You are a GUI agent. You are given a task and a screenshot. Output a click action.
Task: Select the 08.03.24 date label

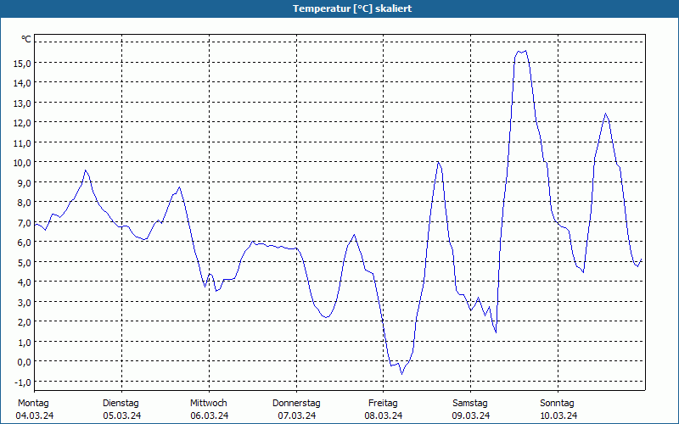click(x=384, y=416)
